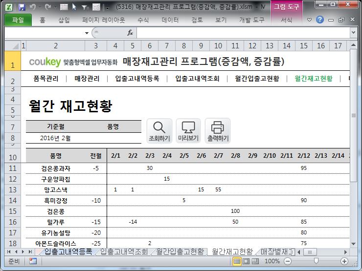Screen dimensions: 362x271
Task: Click the Save icon in quick access toolbar
Action: 22,7
